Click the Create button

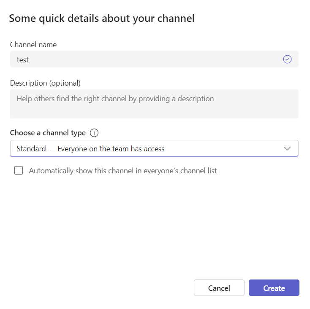(x=274, y=288)
